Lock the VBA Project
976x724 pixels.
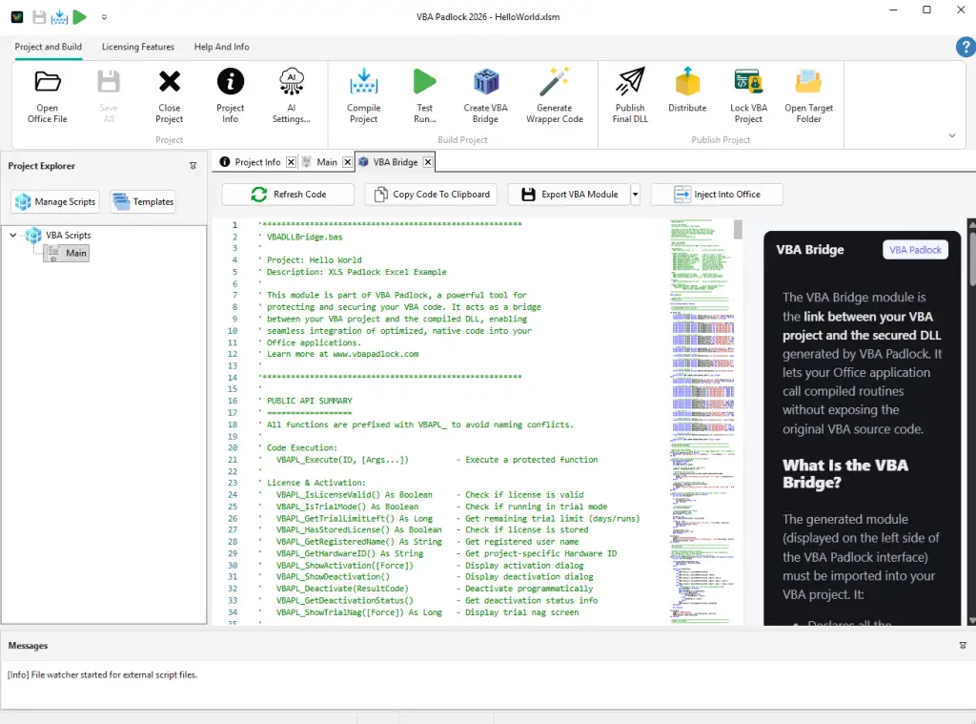coord(748,93)
